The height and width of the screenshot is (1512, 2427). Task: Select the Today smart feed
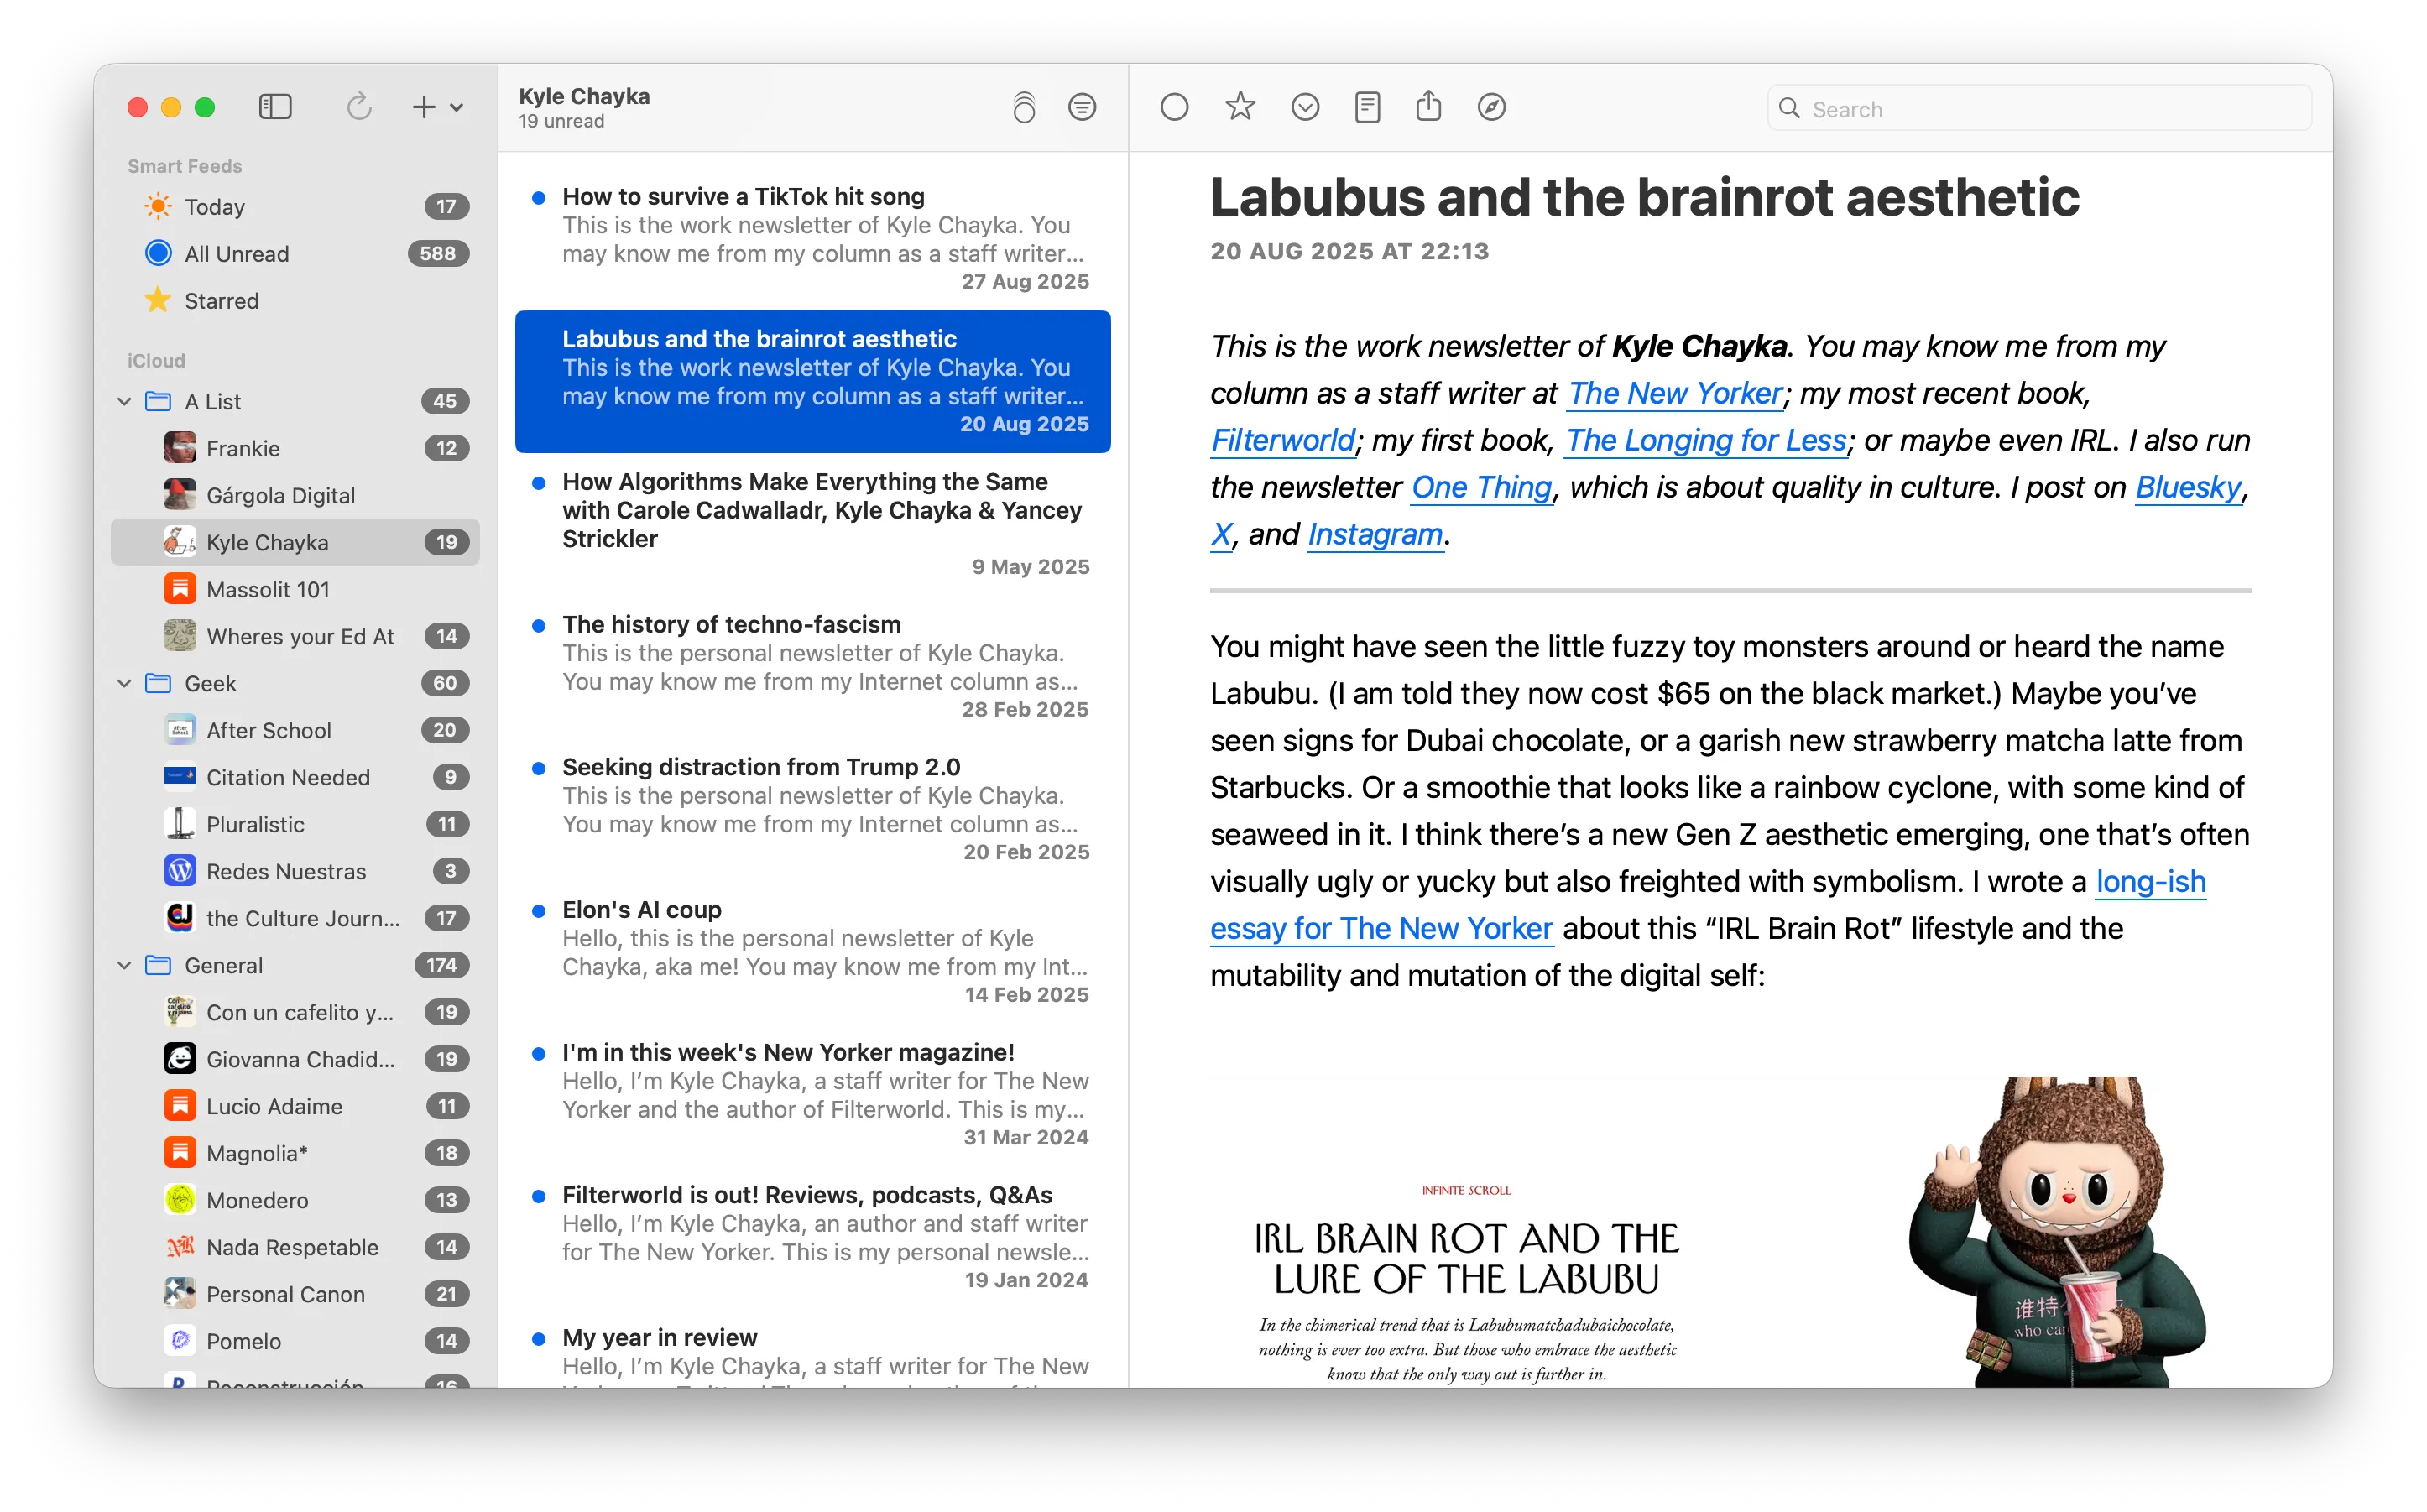[x=214, y=207]
